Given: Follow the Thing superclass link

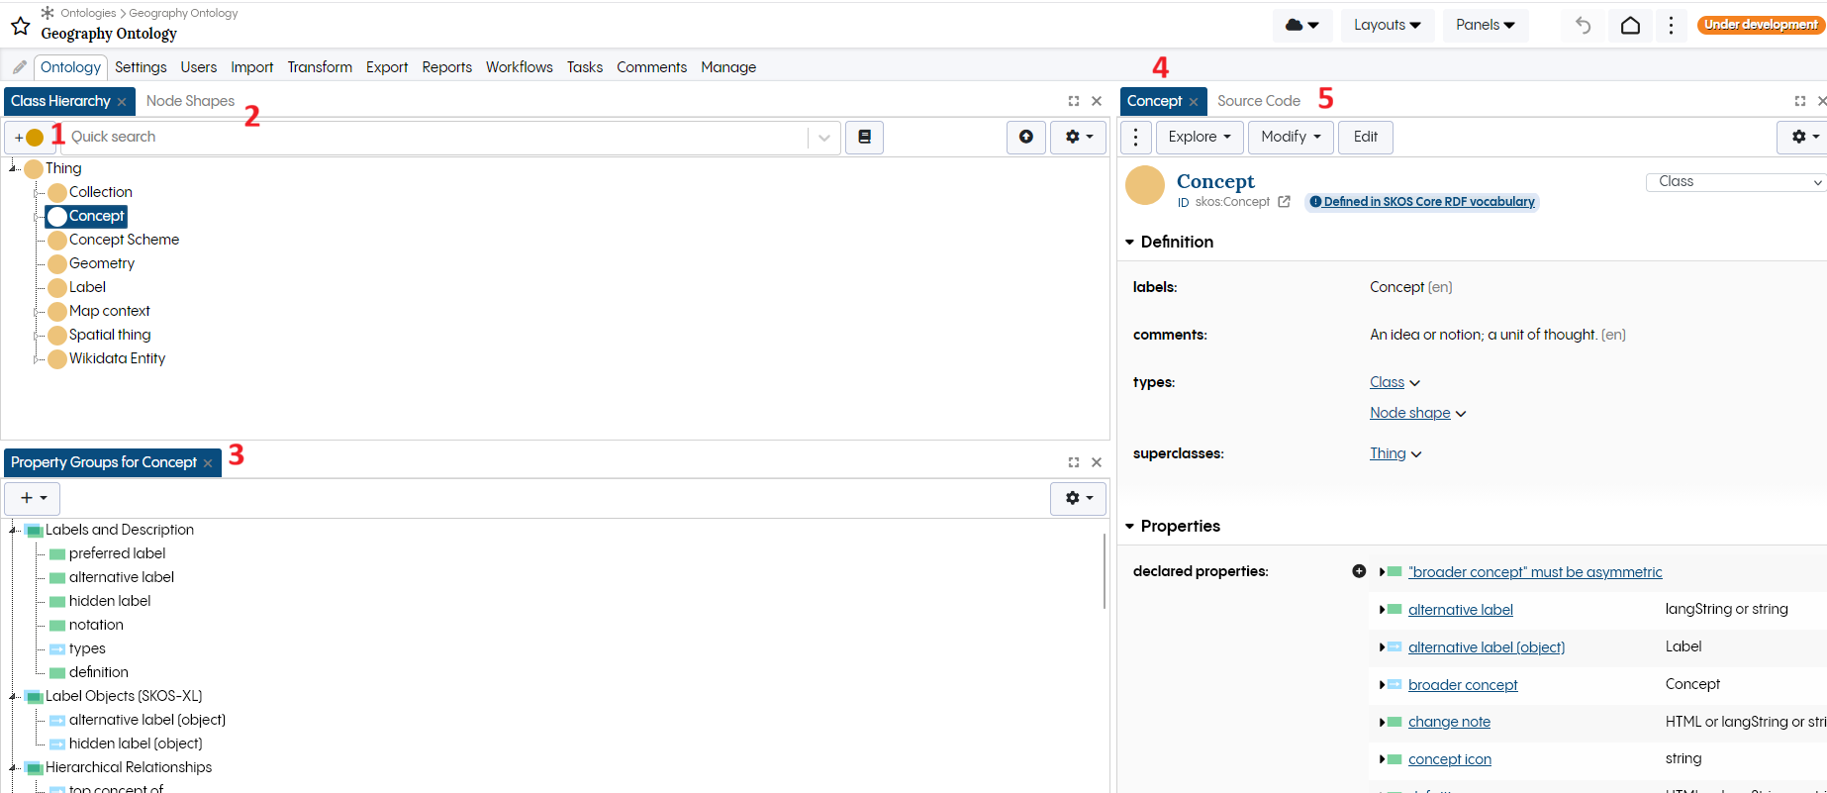Looking at the screenshot, I should (x=1388, y=453).
